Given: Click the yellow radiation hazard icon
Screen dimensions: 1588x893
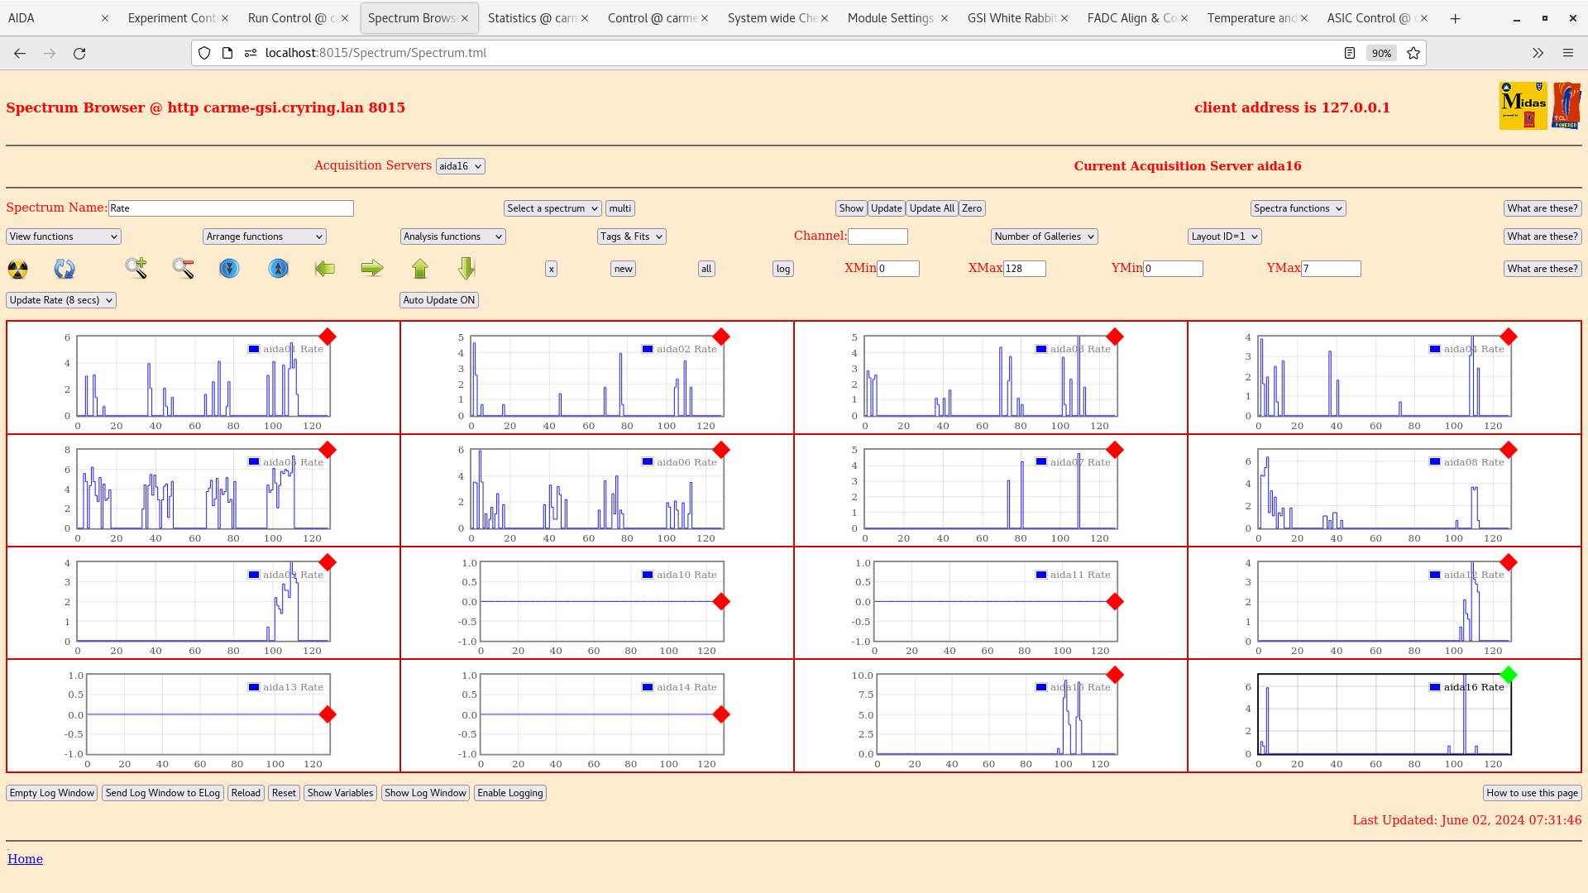Looking at the screenshot, I should pyautogui.click(x=17, y=269).
